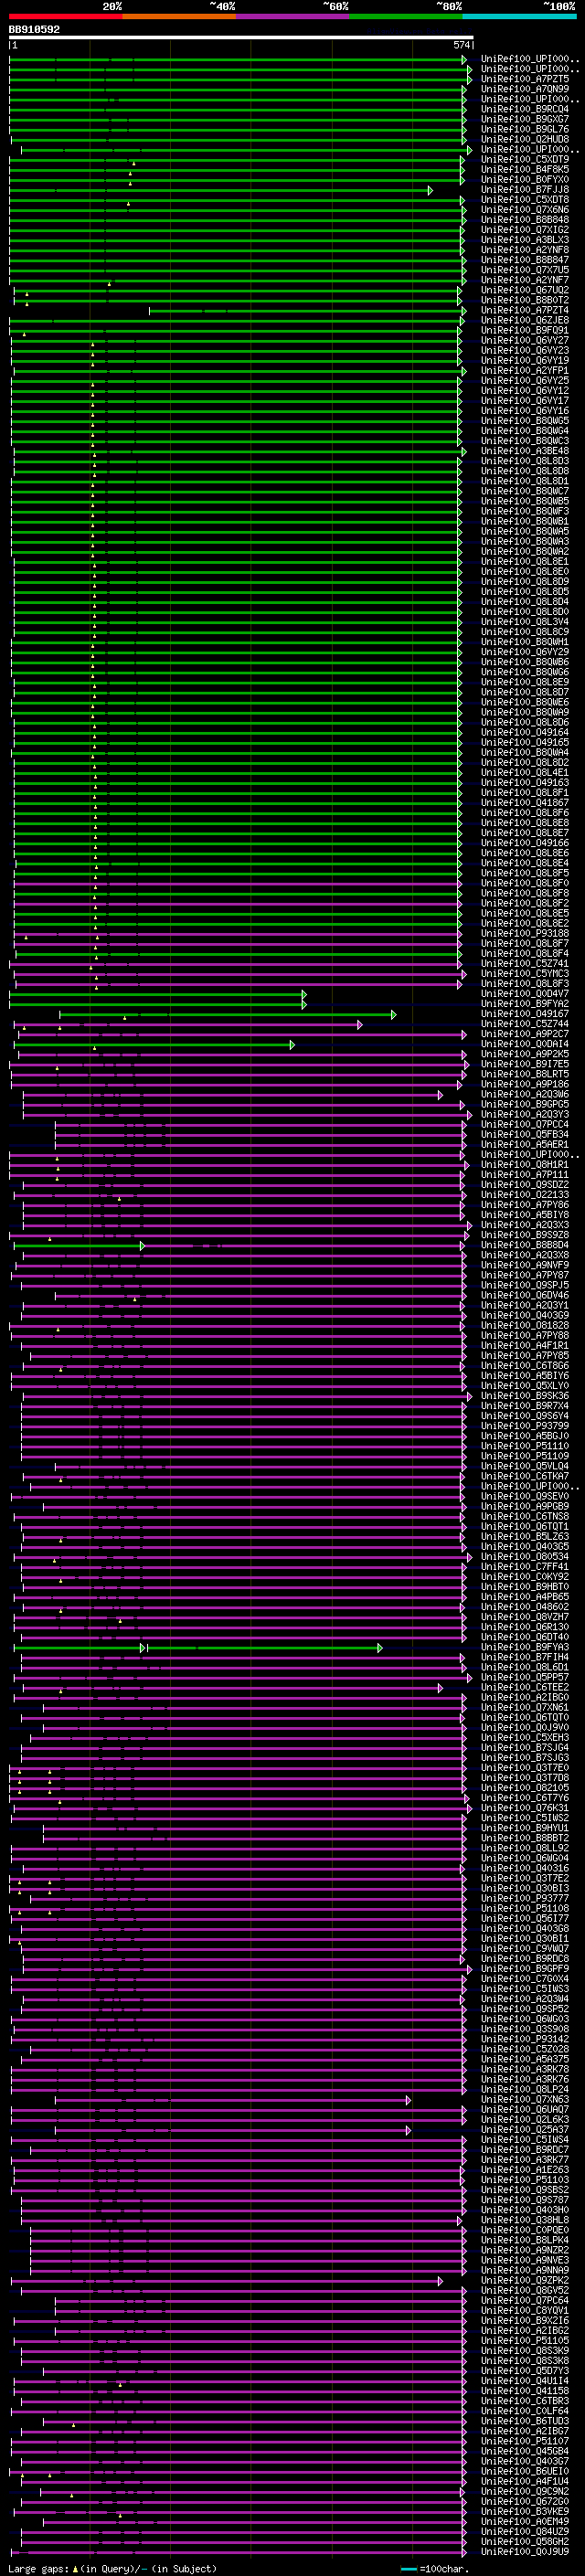Click hit label UniRef100_A2YFP1
The image size is (585, 2576).
tap(525, 370)
